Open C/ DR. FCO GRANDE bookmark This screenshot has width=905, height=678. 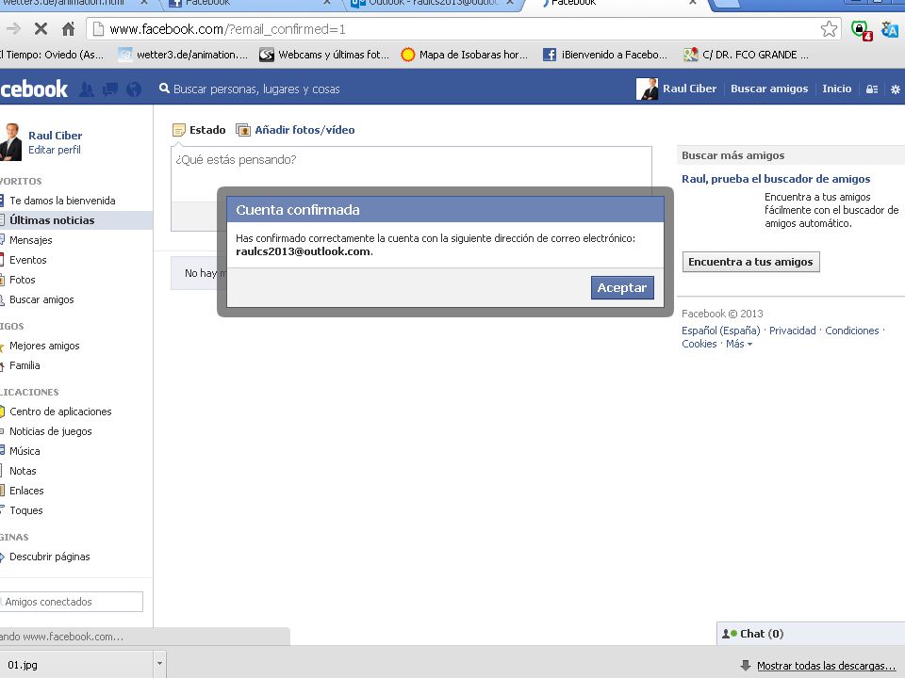tap(746, 55)
